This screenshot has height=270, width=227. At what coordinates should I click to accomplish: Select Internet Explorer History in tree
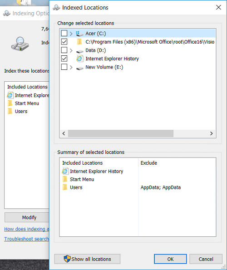[x=112, y=59]
